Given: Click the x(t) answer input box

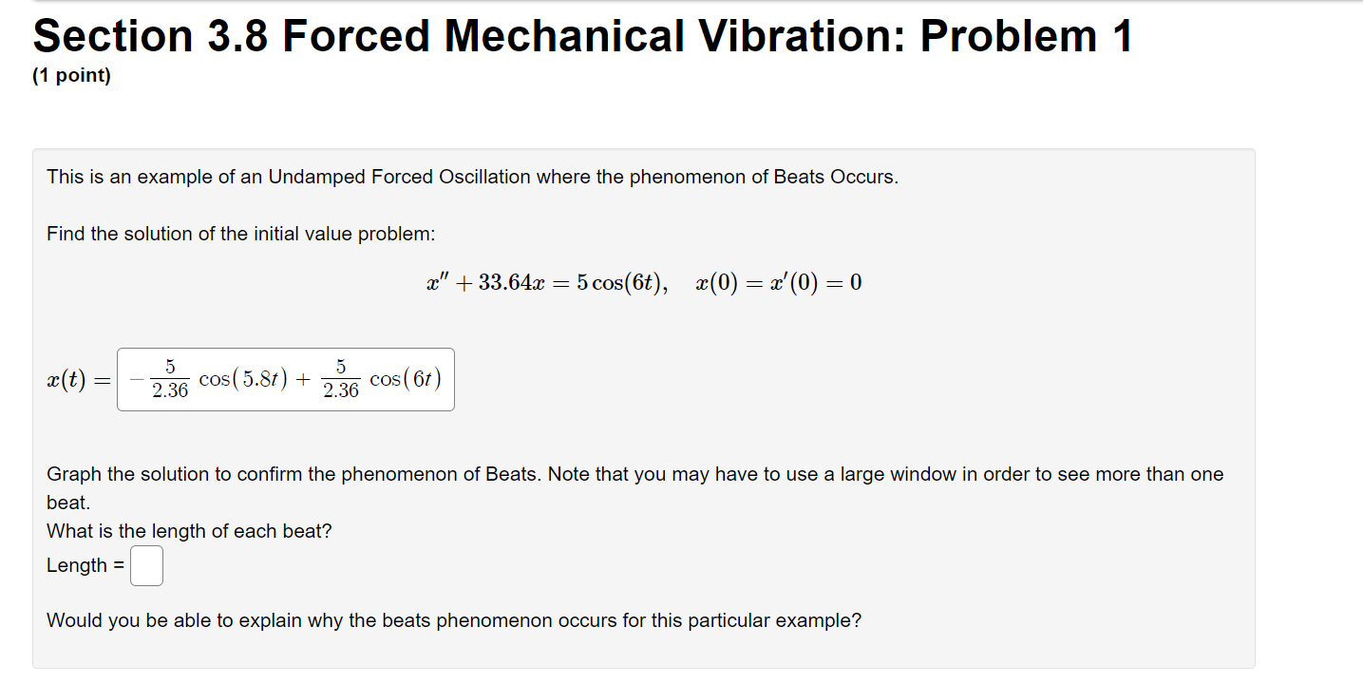Looking at the screenshot, I should [x=285, y=379].
